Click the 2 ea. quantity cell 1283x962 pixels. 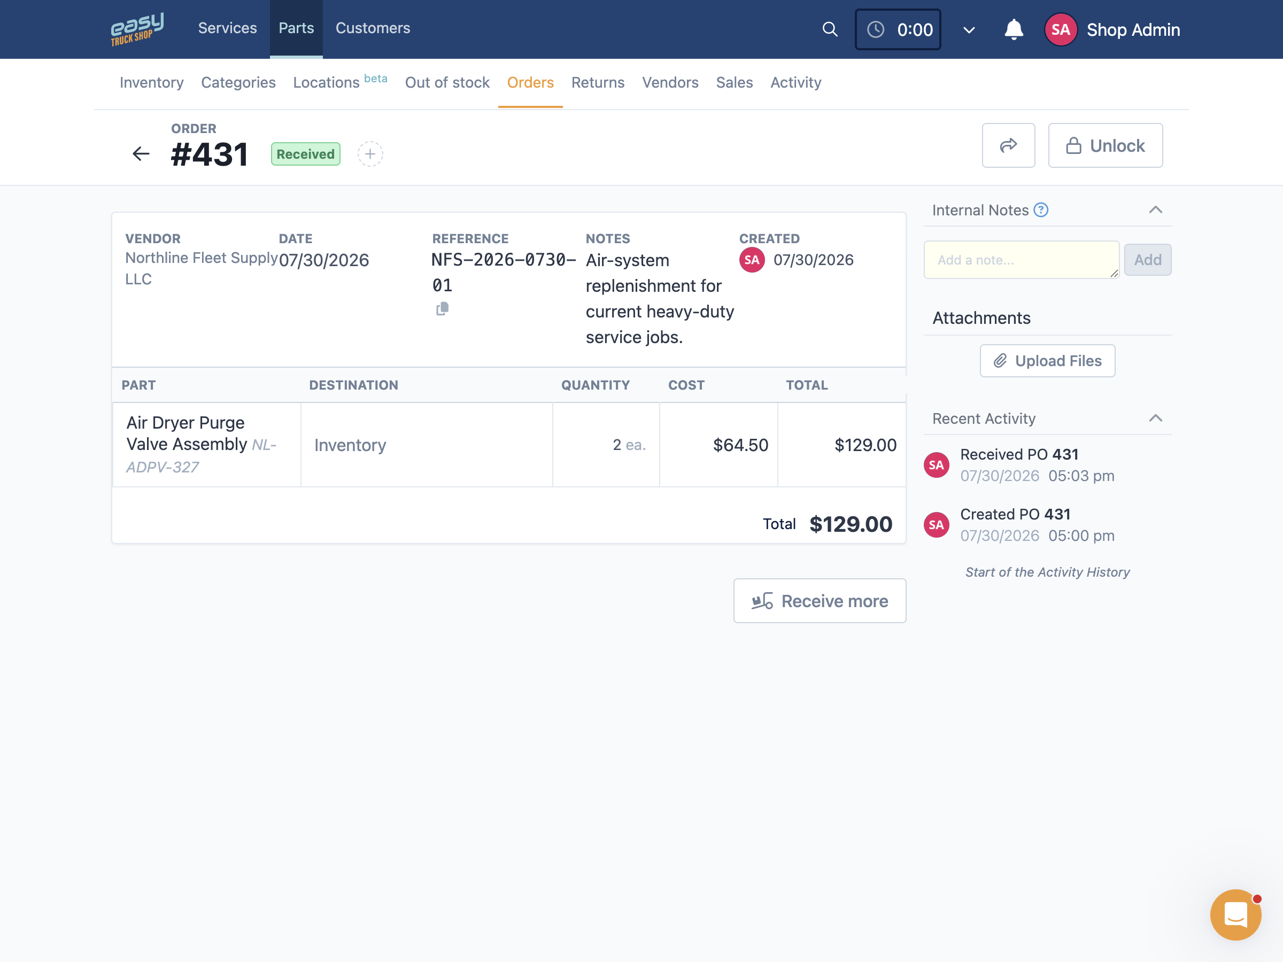pos(606,445)
